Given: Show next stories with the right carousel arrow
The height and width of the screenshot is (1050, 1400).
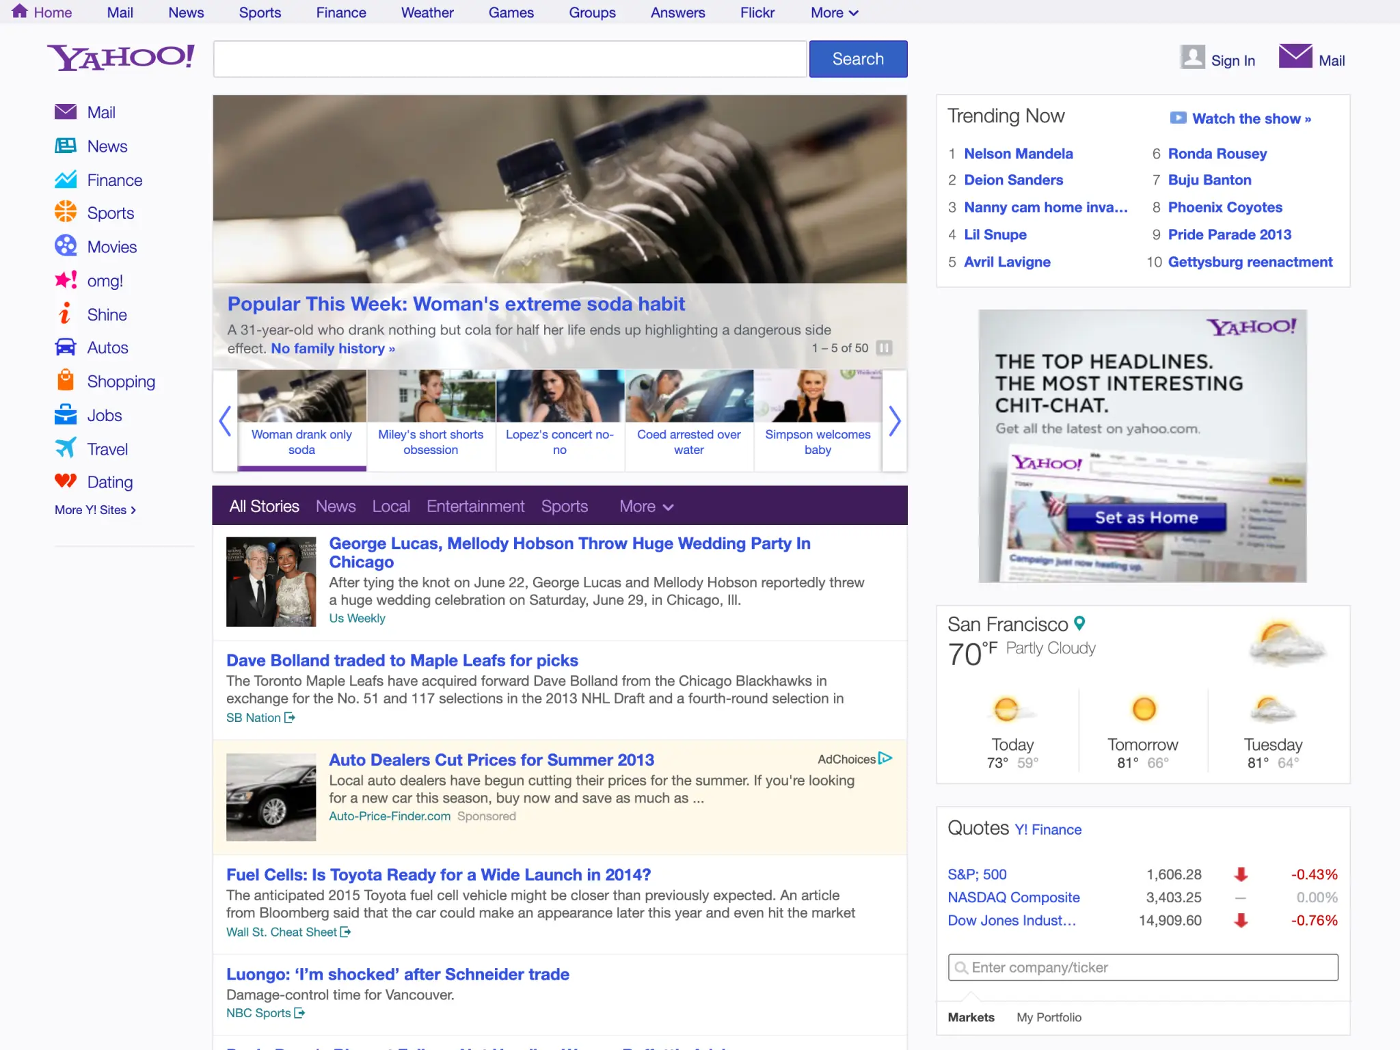Looking at the screenshot, I should [894, 420].
